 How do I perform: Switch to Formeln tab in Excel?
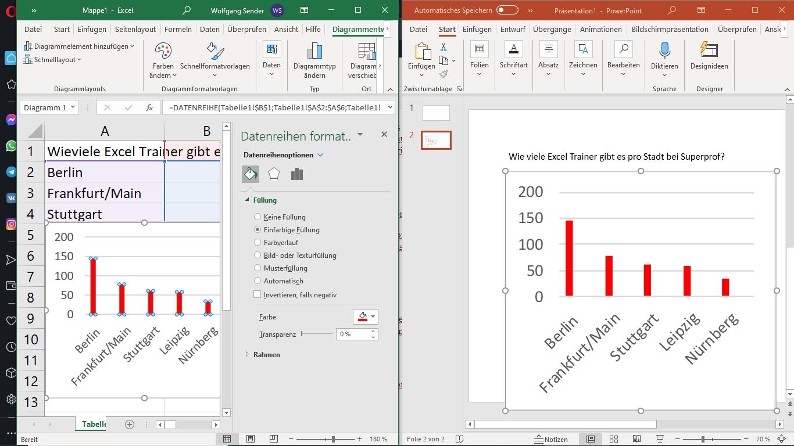tap(178, 29)
